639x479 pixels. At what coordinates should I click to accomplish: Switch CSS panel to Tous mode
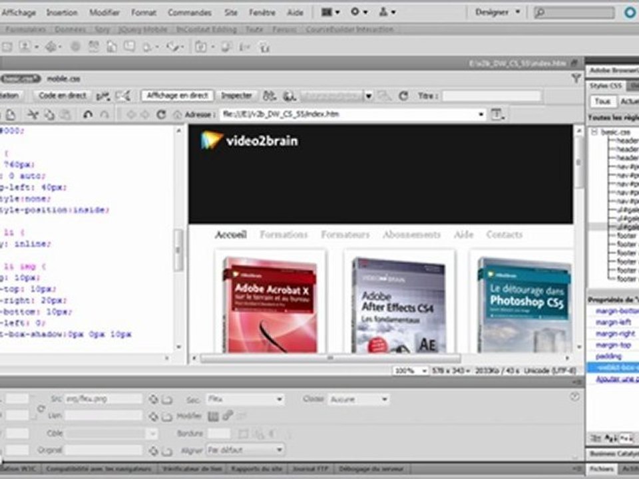(602, 101)
